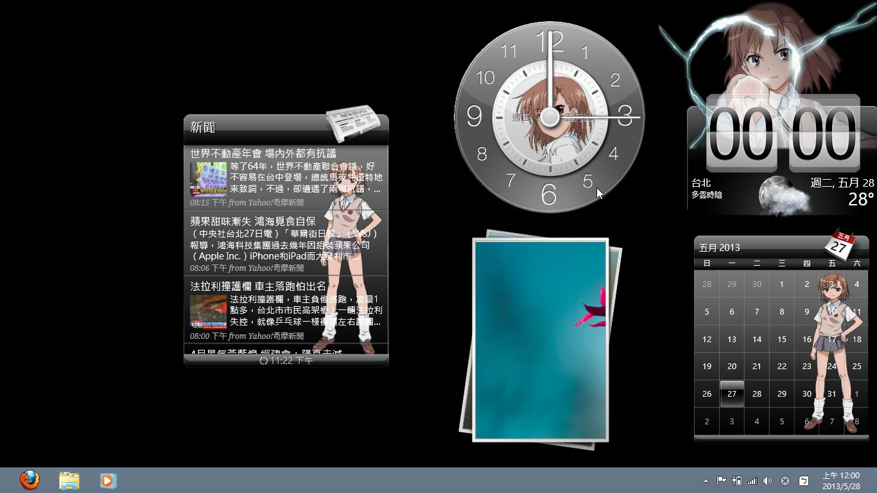
Task: Click the 台北 city name
Action: tap(701, 183)
